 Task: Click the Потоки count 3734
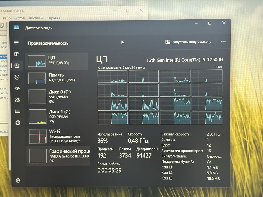click(125, 155)
